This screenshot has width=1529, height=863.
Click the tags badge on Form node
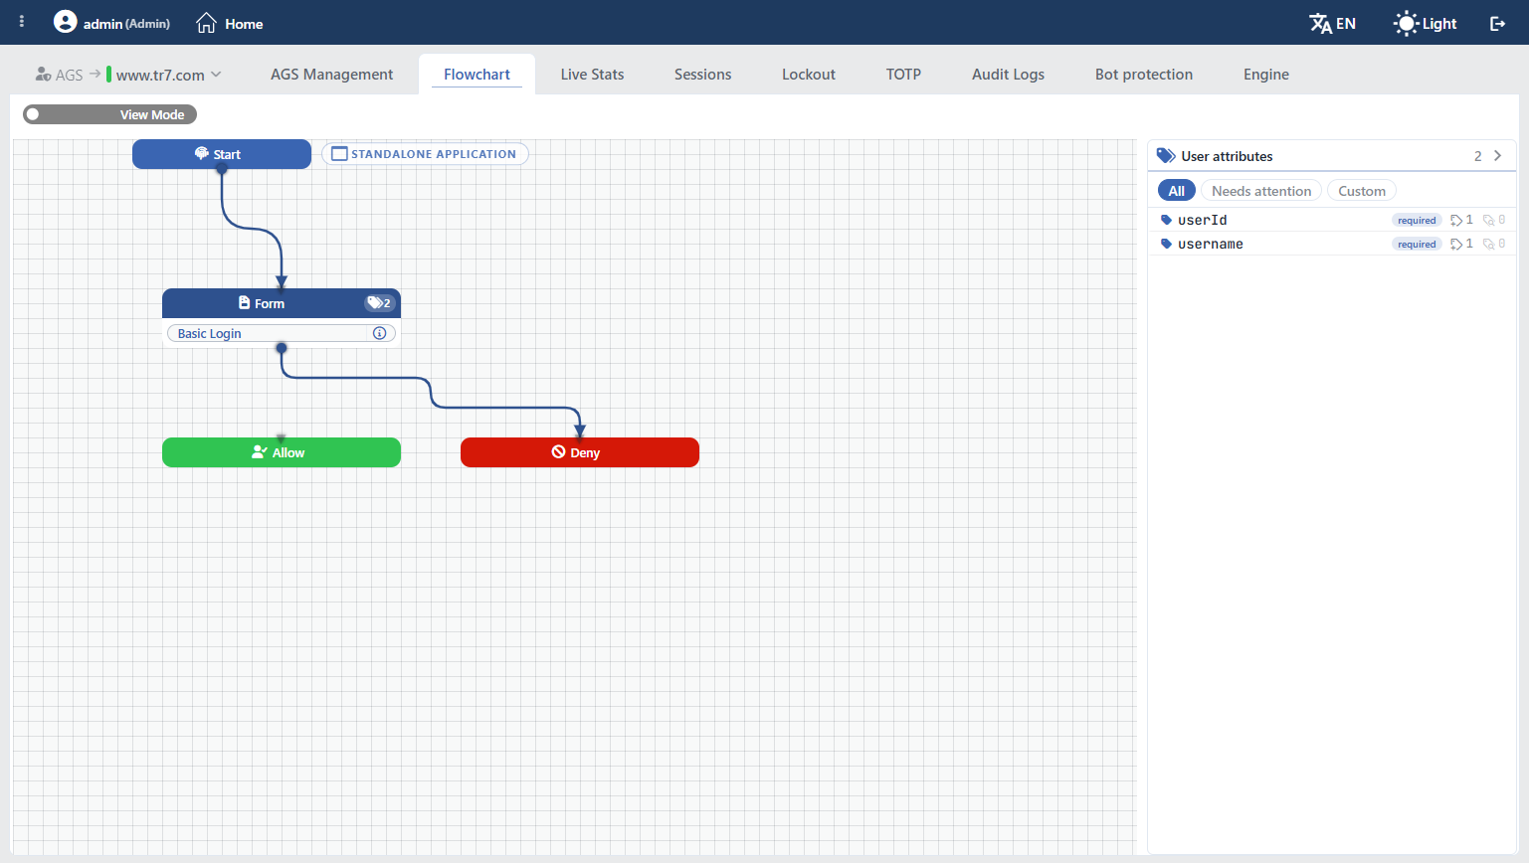[379, 303]
